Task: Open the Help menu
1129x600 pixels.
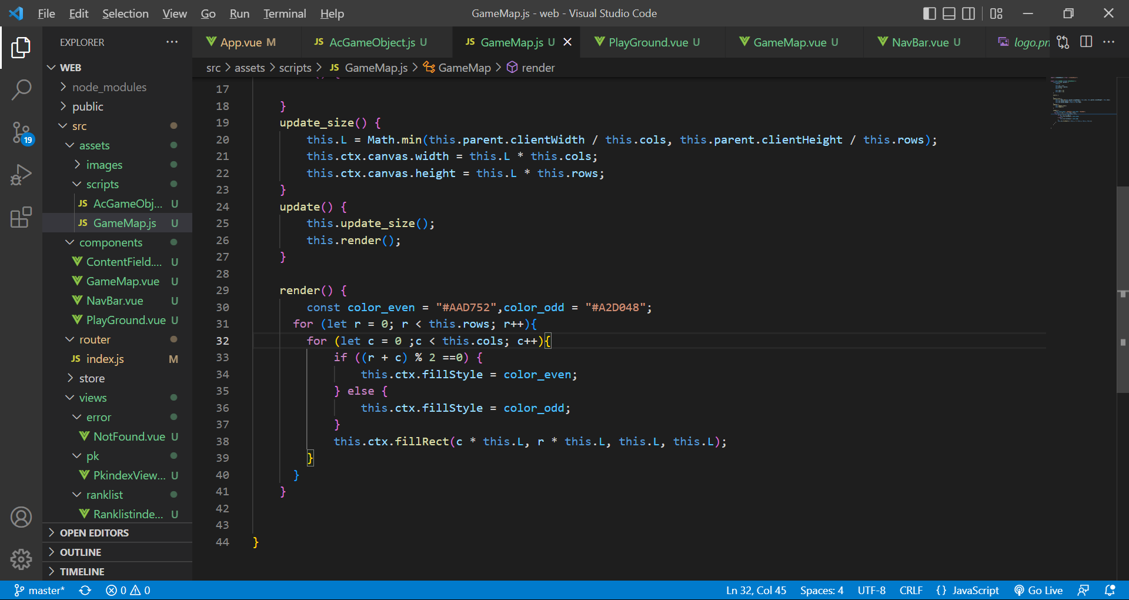Action: [332, 13]
